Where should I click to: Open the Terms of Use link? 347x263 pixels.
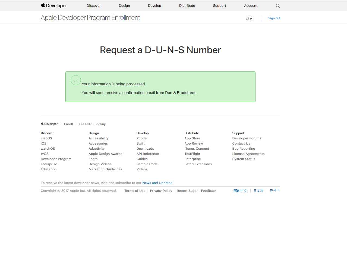pos(135,191)
